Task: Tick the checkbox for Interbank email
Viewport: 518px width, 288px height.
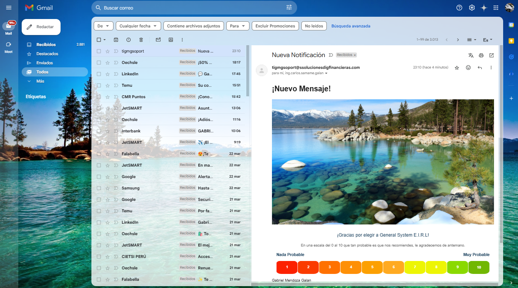Action: tap(99, 131)
